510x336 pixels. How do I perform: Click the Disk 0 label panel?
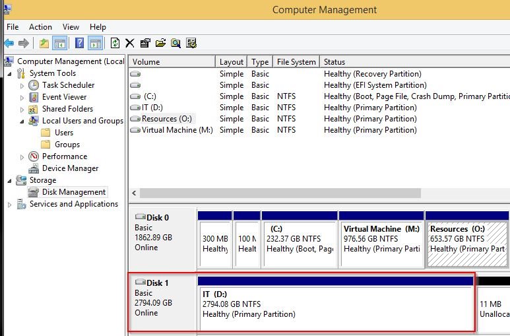162,240
